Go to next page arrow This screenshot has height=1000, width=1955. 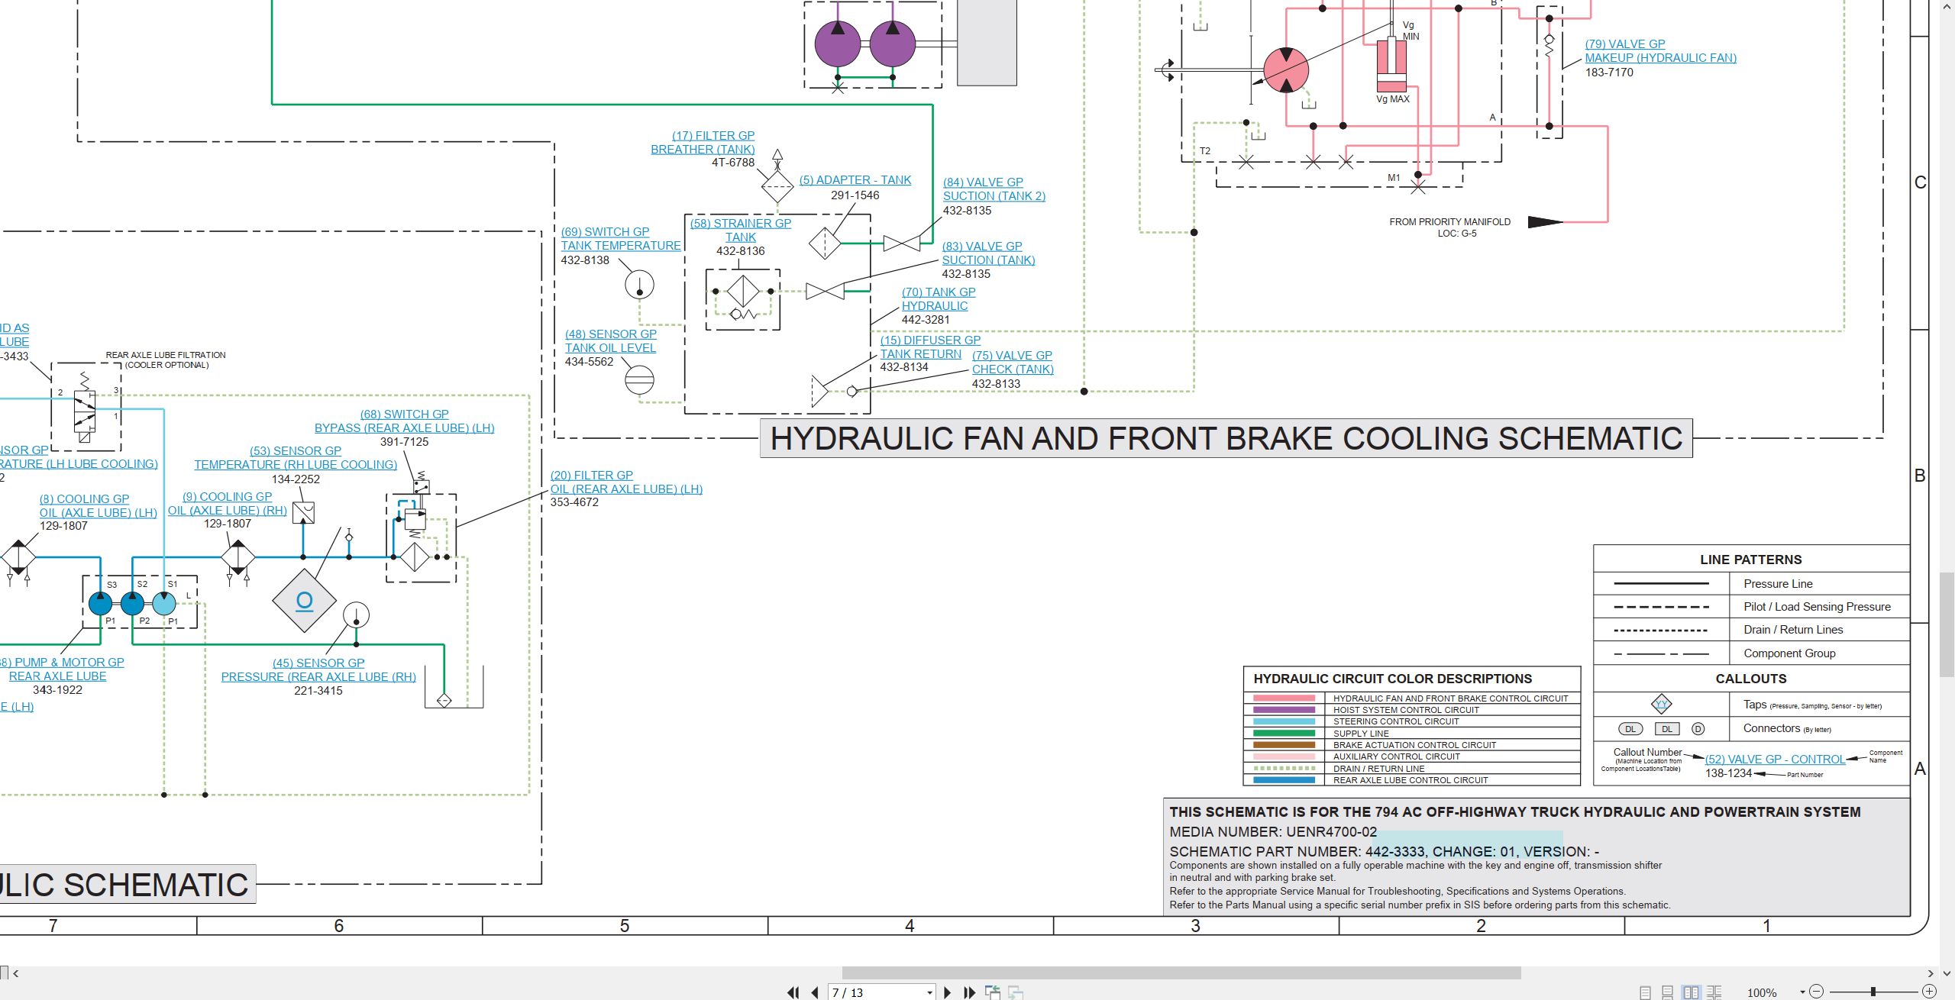click(x=948, y=992)
